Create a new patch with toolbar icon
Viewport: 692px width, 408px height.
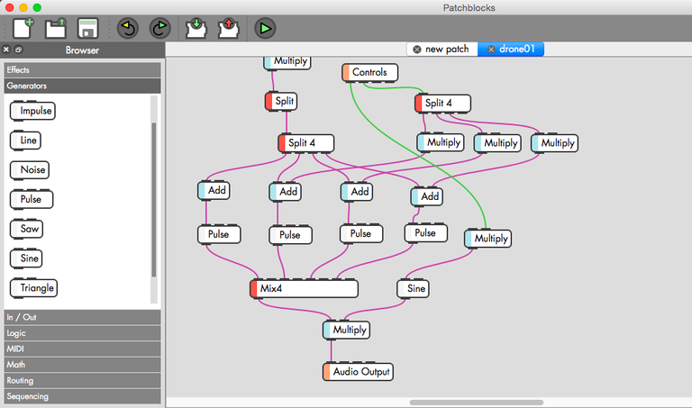point(23,28)
